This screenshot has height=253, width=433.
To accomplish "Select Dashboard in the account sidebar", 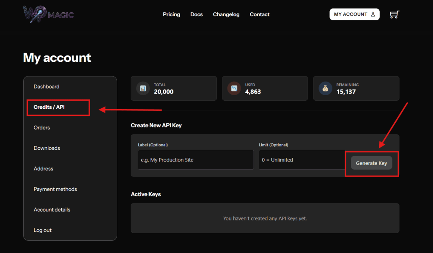I will point(47,87).
